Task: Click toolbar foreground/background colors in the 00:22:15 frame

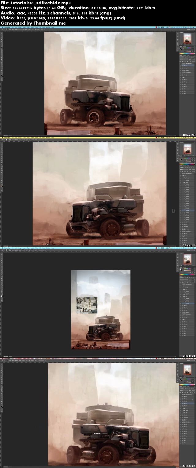Action: [x=2, y=75]
